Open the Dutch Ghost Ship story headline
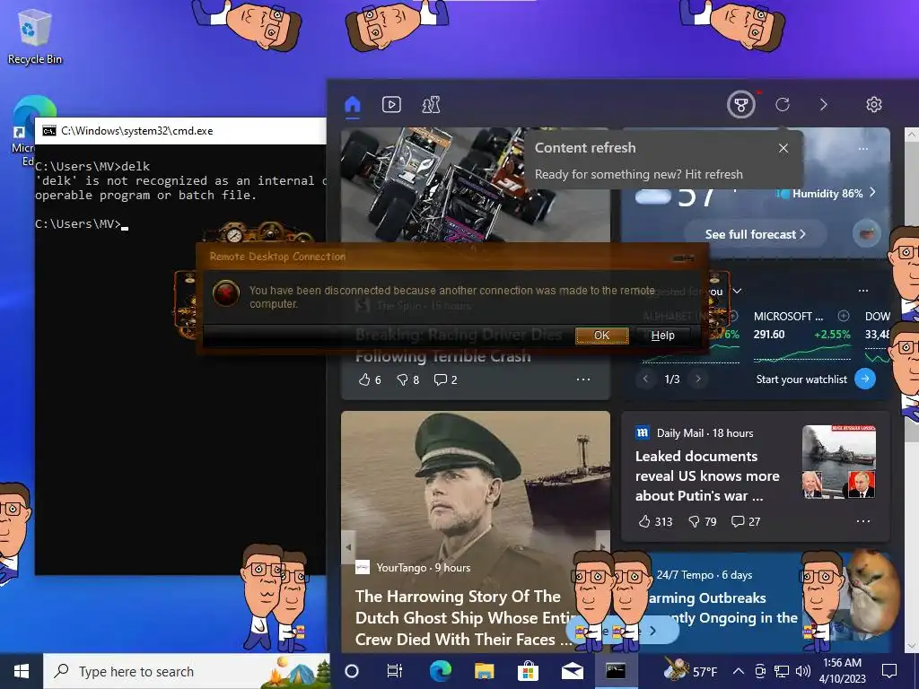This screenshot has height=689, width=919. (x=463, y=617)
